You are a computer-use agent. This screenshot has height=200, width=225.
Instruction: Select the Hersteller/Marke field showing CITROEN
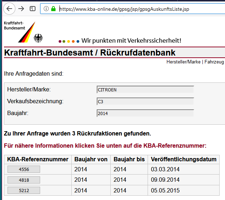point(145,90)
